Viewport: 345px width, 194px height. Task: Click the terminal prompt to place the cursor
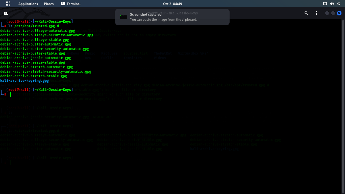click(x=9, y=94)
